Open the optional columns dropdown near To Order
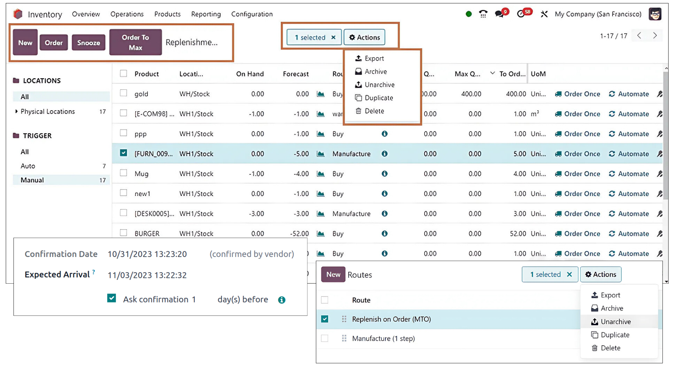 [492, 73]
